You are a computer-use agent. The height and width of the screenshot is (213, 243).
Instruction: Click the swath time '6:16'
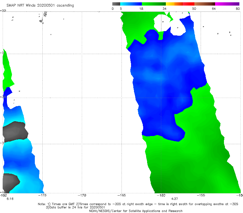click(10, 199)
